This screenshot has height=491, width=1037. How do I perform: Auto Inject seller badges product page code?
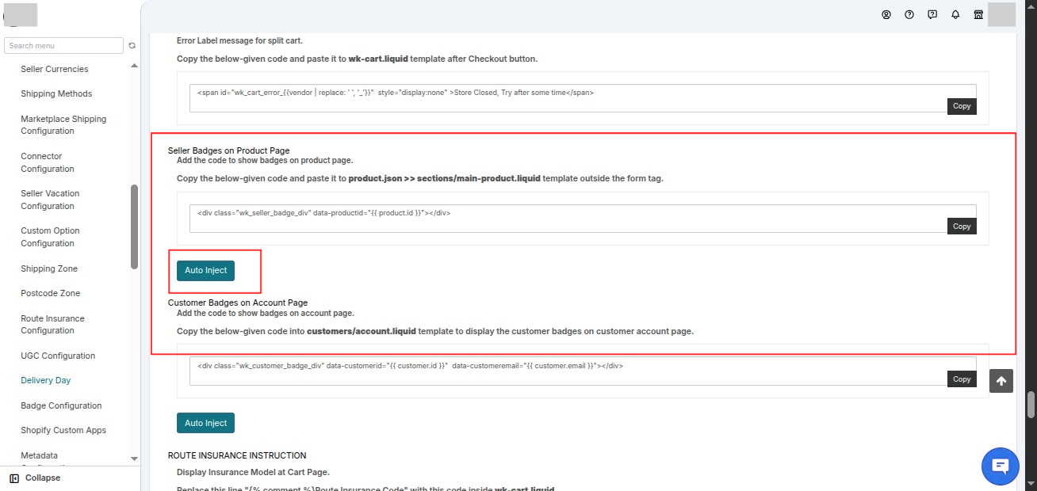(x=206, y=270)
